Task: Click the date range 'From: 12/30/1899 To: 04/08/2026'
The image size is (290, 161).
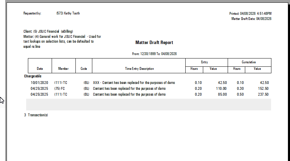Action: point(154,54)
